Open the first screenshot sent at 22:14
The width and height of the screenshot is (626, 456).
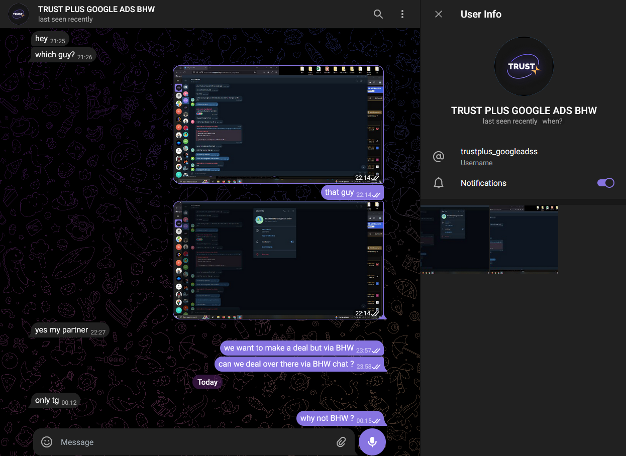278,125
